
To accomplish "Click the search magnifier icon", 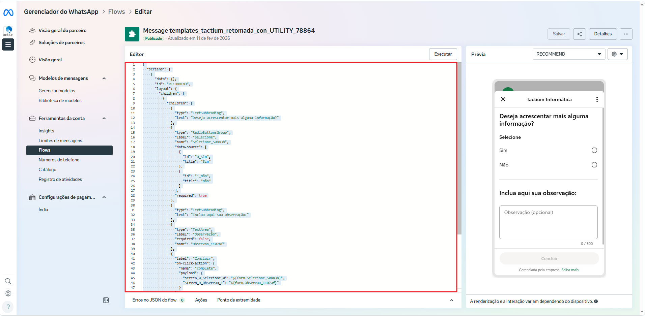I will click(x=8, y=281).
